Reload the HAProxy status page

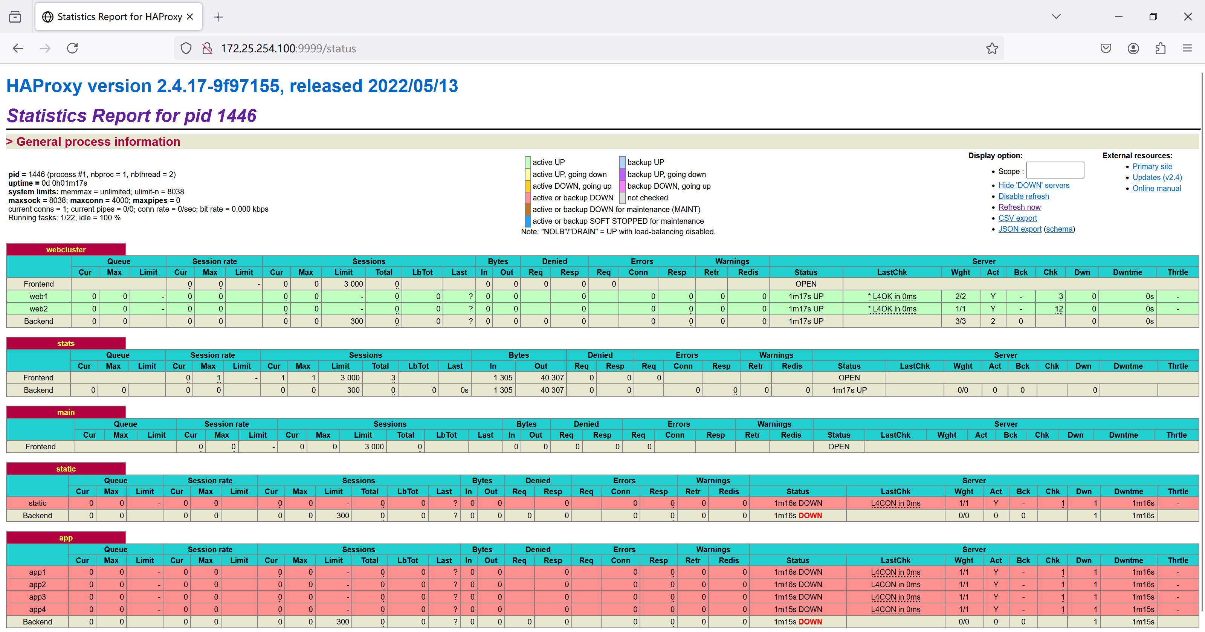72,48
